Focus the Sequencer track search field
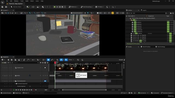This screenshot has width=175, height=98. 25,63
